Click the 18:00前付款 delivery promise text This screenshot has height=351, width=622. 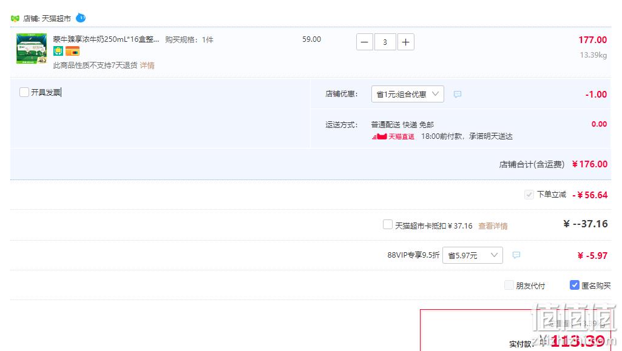[467, 136]
